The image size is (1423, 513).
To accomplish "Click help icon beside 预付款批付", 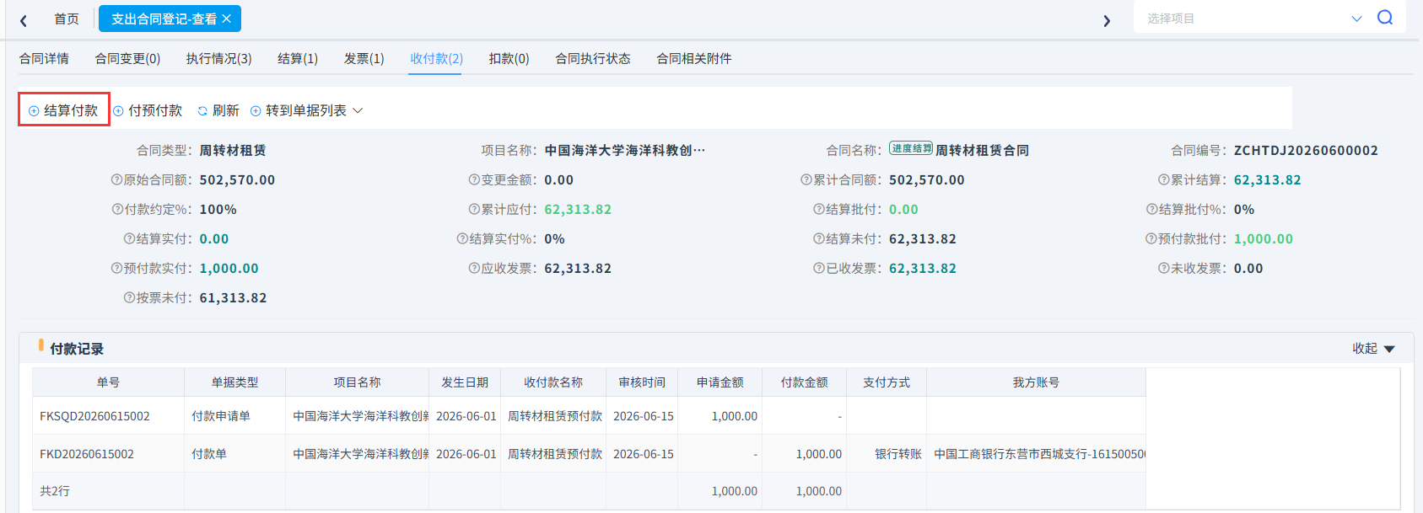I will pyautogui.click(x=1151, y=239).
